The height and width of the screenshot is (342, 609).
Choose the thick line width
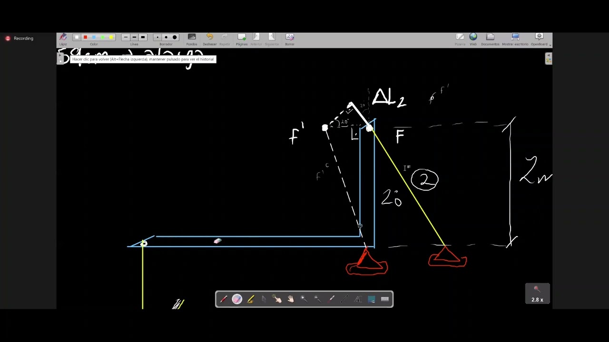[143, 37]
